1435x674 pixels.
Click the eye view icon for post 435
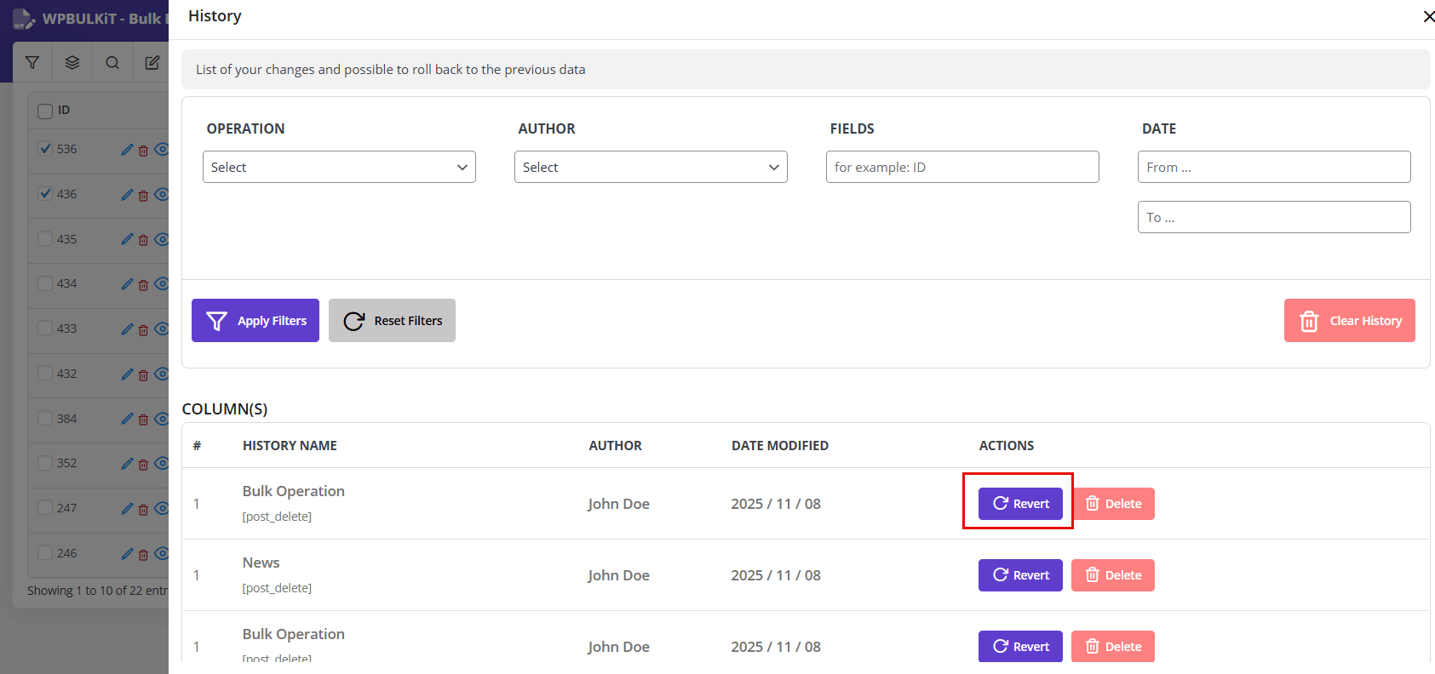coord(161,239)
